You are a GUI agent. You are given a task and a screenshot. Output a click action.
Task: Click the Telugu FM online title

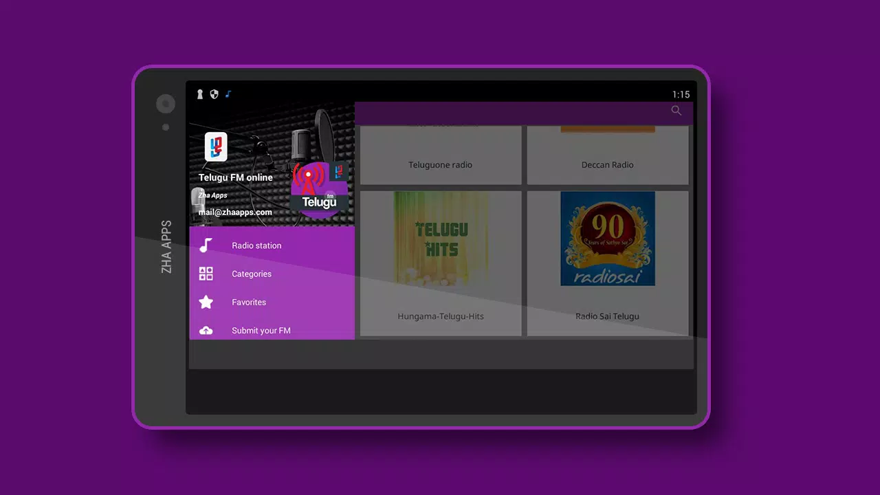click(236, 177)
